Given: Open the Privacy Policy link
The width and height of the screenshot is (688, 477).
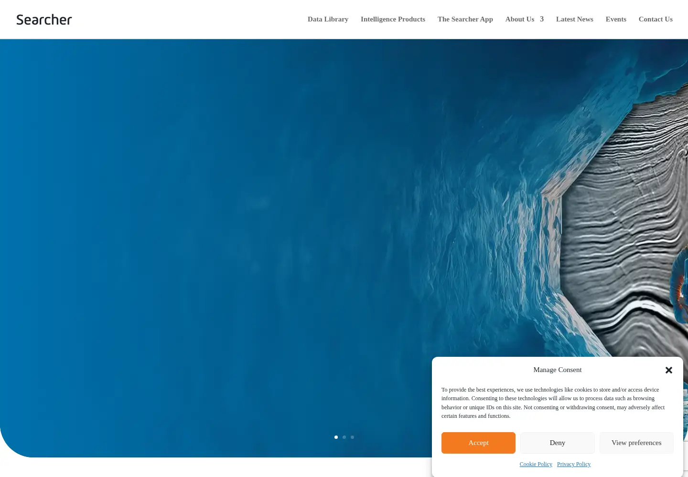Looking at the screenshot, I should [x=574, y=464].
